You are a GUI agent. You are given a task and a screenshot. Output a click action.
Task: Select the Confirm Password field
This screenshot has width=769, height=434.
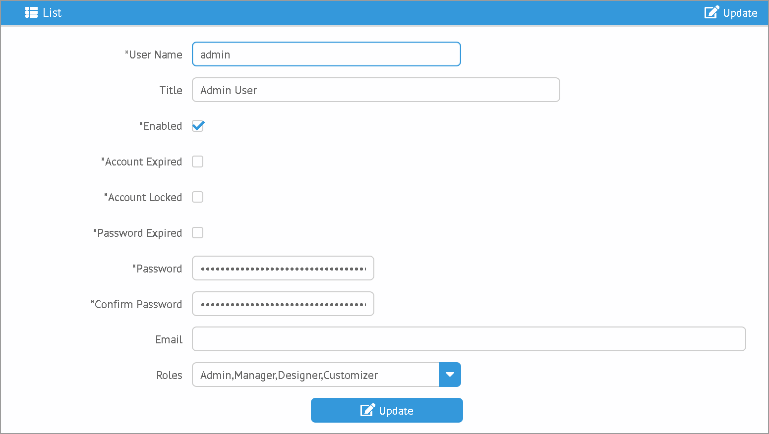[283, 304]
